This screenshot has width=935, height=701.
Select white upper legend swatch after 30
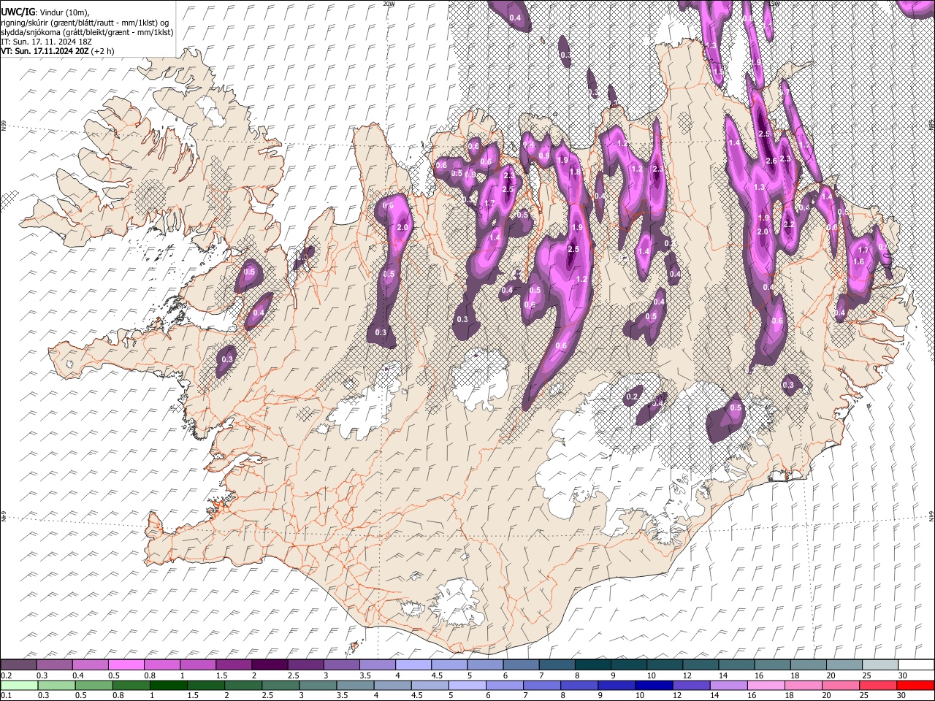[915, 665]
